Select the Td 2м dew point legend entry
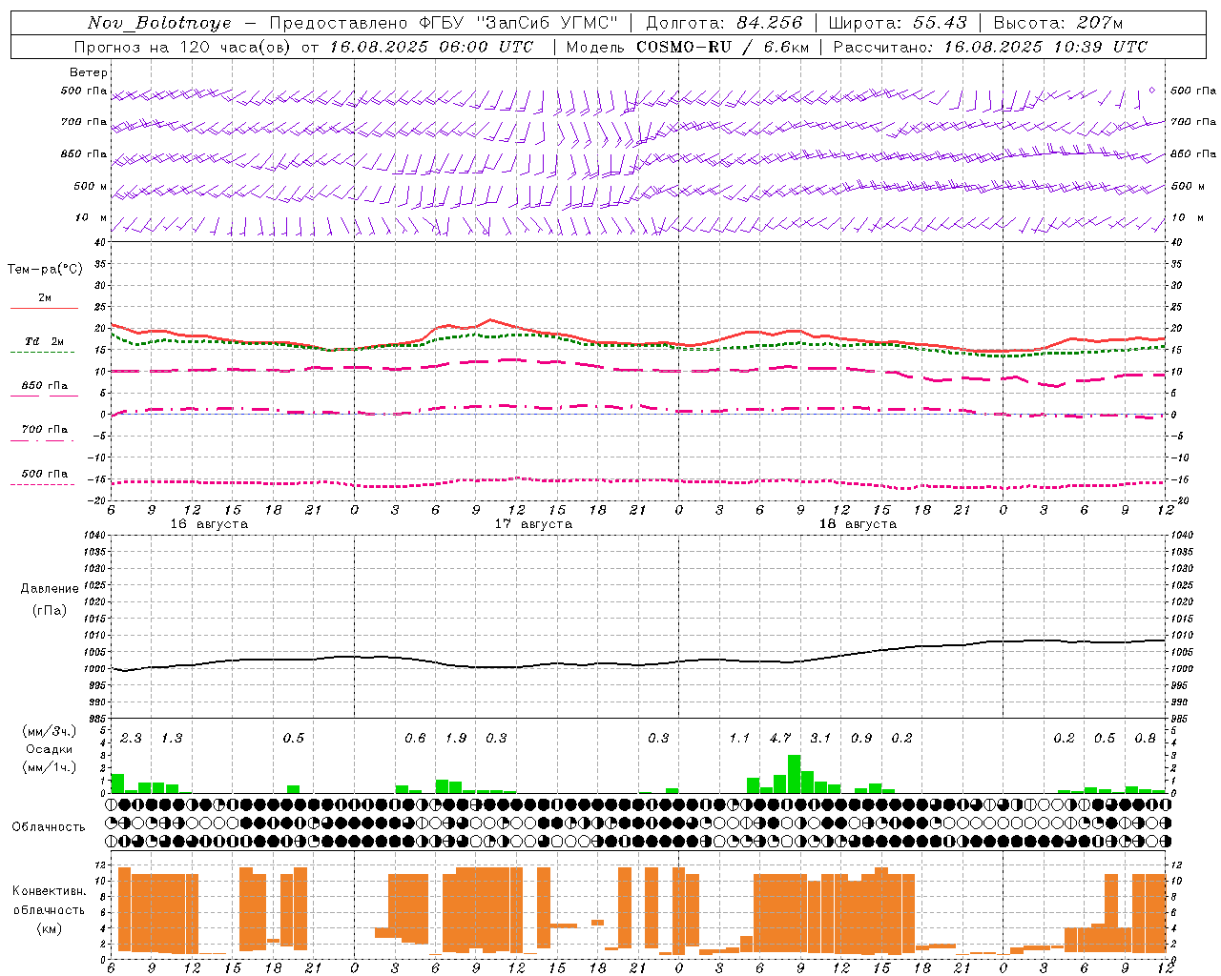The image size is (1221, 976). click(45, 341)
